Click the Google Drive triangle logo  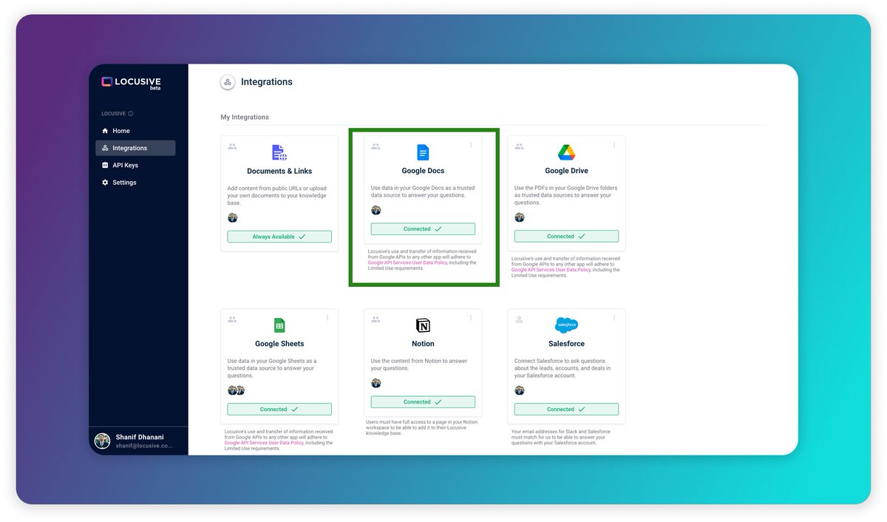coord(566,153)
